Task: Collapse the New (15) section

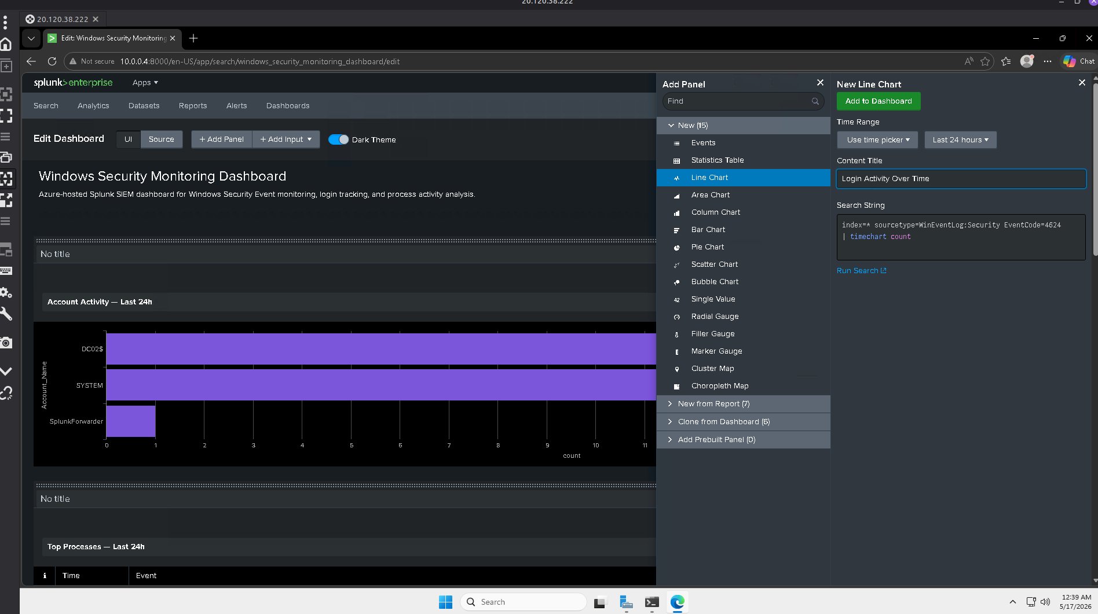Action: click(744, 126)
